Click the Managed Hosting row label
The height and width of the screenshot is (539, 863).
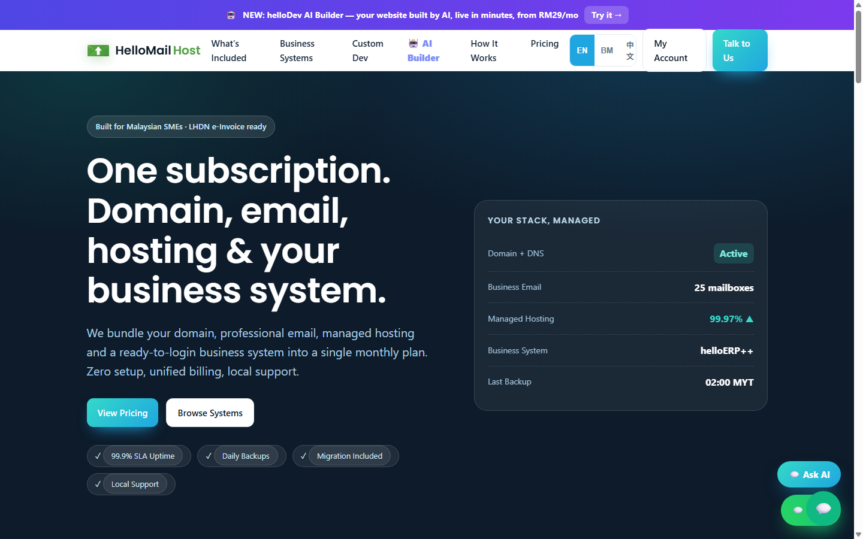(x=521, y=319)
